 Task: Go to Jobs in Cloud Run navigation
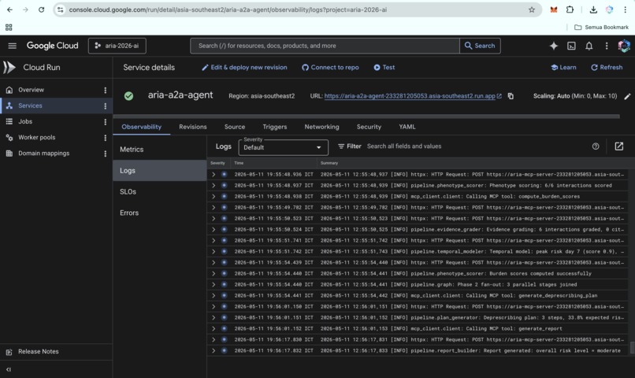tap(25, 121)
